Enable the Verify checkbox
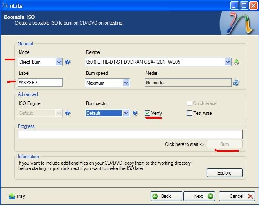 pos(147,113)
